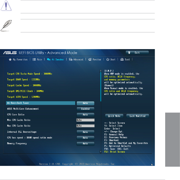Click the Tool tab icon

122,60
